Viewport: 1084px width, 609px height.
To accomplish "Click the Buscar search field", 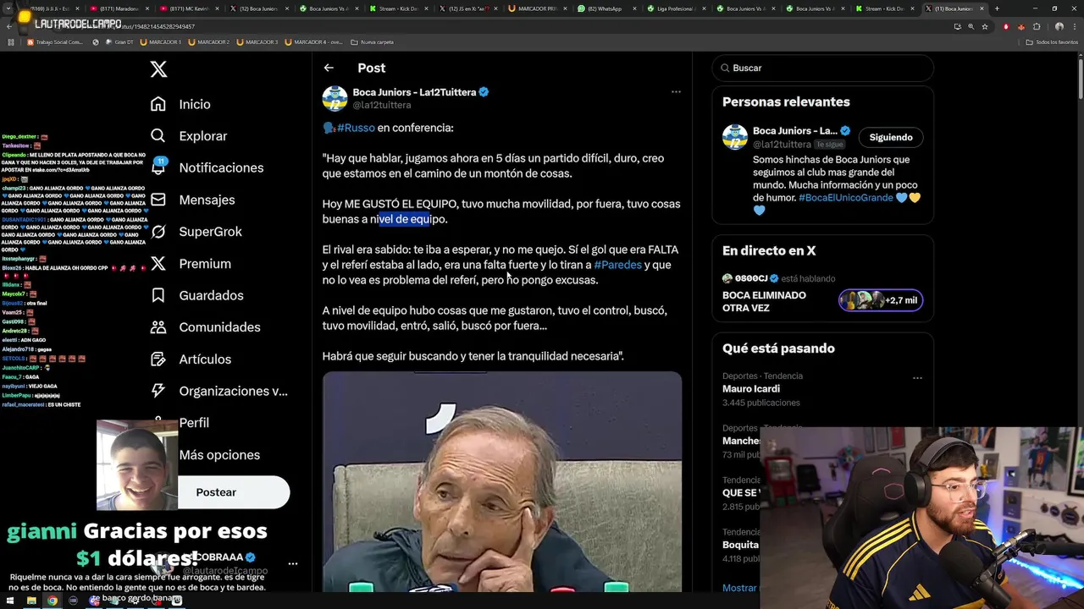I will pyautogui.click(x=822, y=68).
